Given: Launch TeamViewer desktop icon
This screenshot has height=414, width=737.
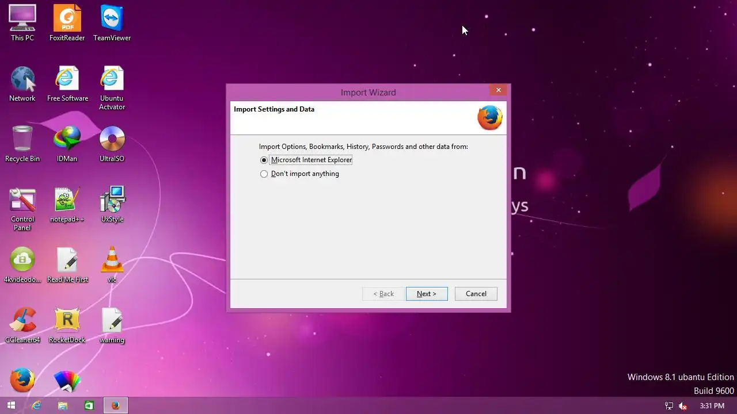Looking at the screenshot, I should (x=112, y=23).
